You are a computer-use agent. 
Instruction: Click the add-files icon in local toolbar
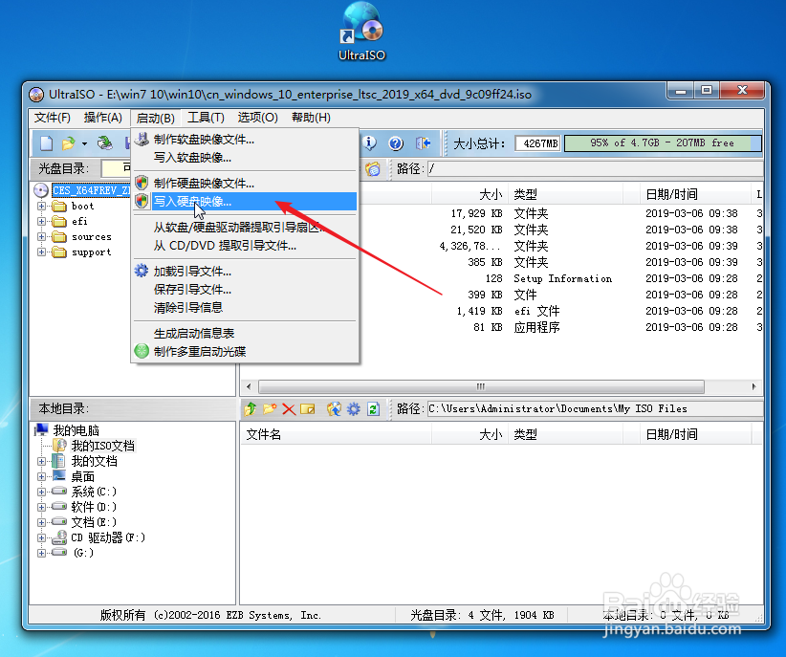[334, 409]
